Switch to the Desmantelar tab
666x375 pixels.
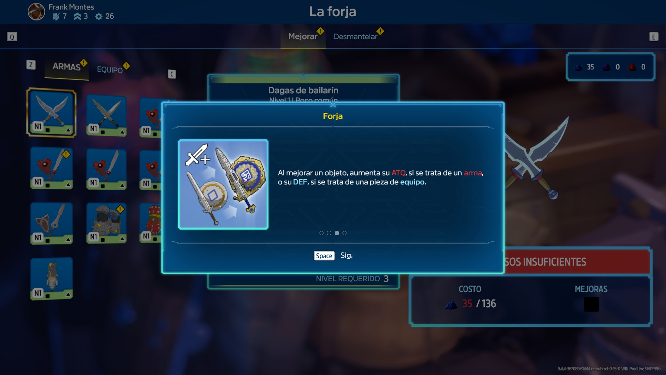356,36
